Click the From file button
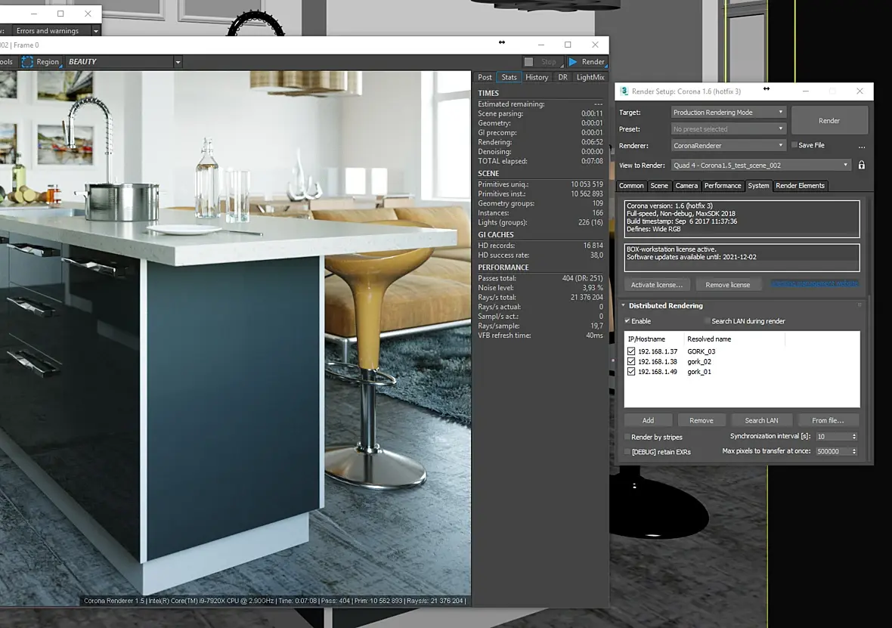The image size is (892, 628). [x=828, y=420]
